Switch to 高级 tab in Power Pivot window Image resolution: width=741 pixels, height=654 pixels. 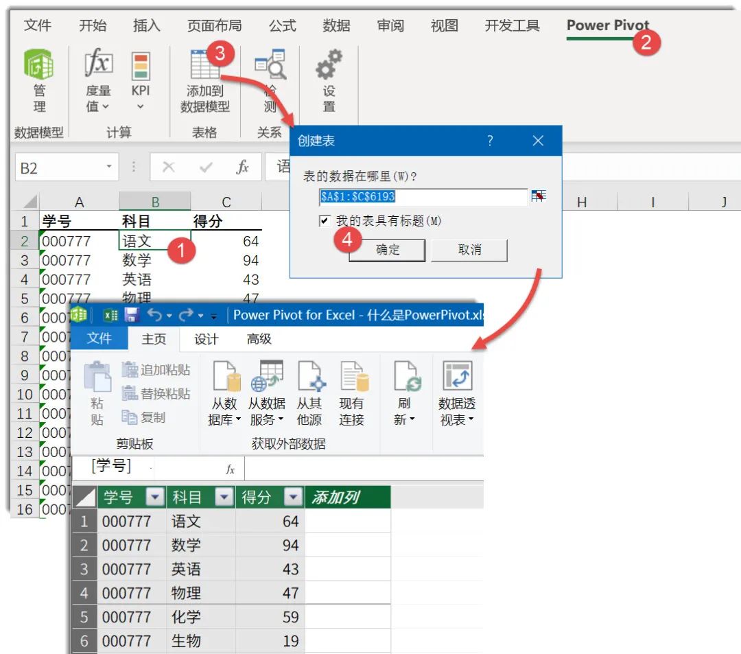pyautogui.click(x=259, y=339)
